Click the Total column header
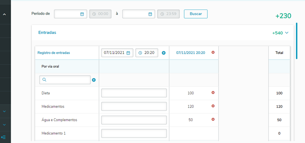Image resolution: width=305 pixels, height=143 pixels. click(279, 53)
